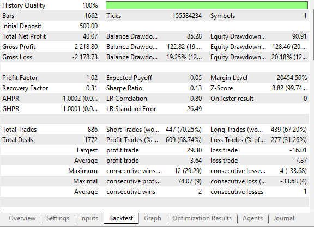Screen dimensions: 314x227
Task: Select the maximal consecutive profit value 74.07 (9)
Action: tap(190, 181)
